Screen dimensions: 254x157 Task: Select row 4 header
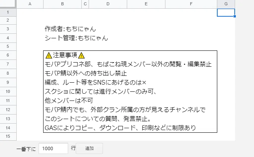pyautogui.click(x=8, y=38)
